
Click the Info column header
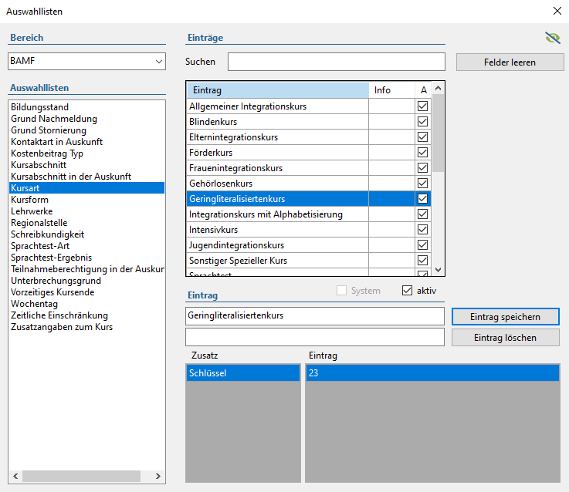pyautogui.click(x=391, y=90)
